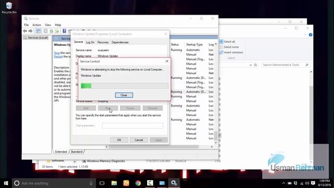Click the Start parameters input field

[133, 125]
